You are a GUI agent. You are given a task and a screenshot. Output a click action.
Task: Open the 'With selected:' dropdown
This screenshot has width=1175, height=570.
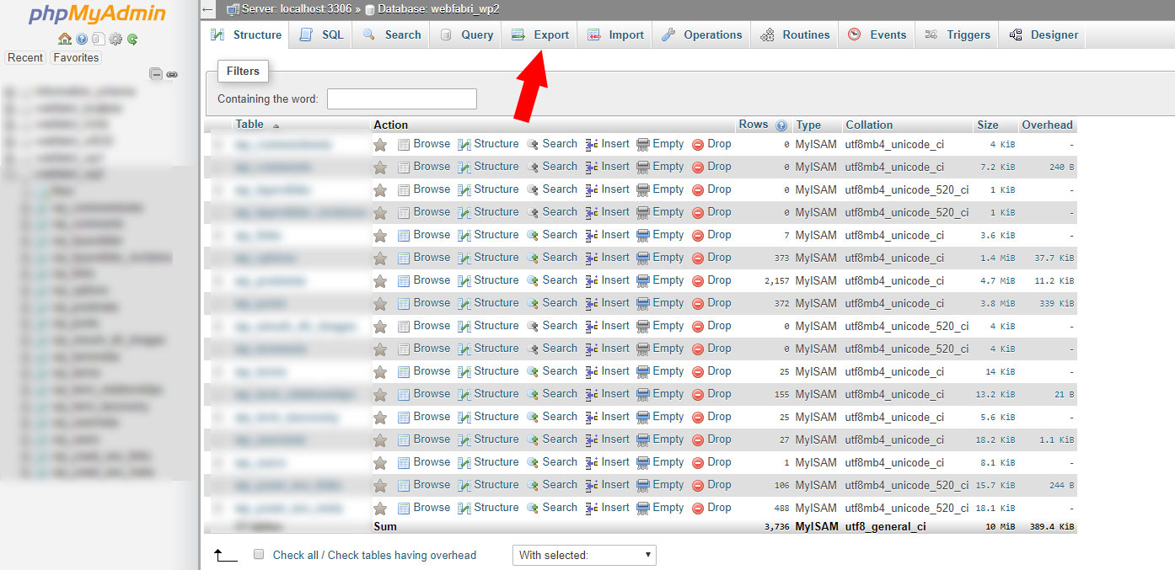point(584,555)
